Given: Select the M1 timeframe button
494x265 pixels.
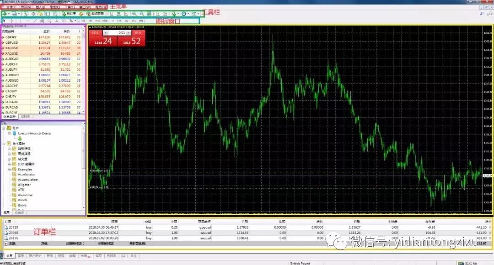Looking at the screenshot, I should pyautogui.click(x=83, y=21).
